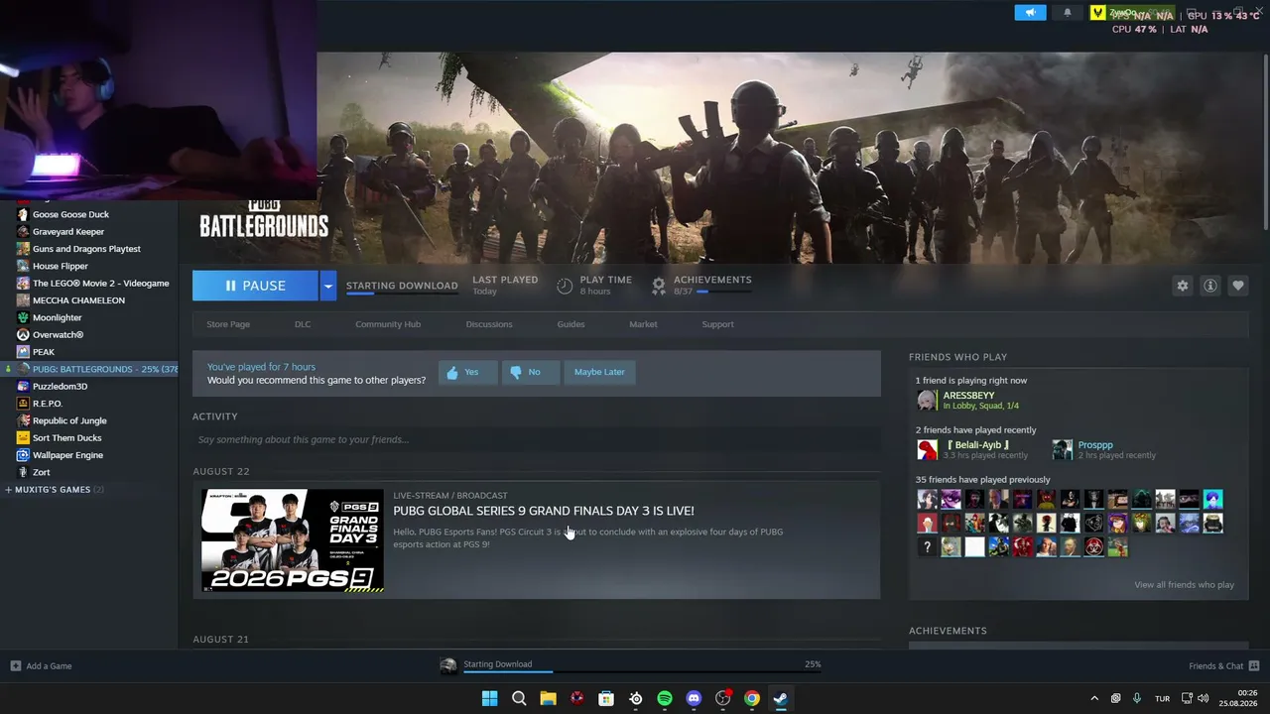Click No on the recommendation prompt
Screen dimensions: 1270x714
click(530, 372)
